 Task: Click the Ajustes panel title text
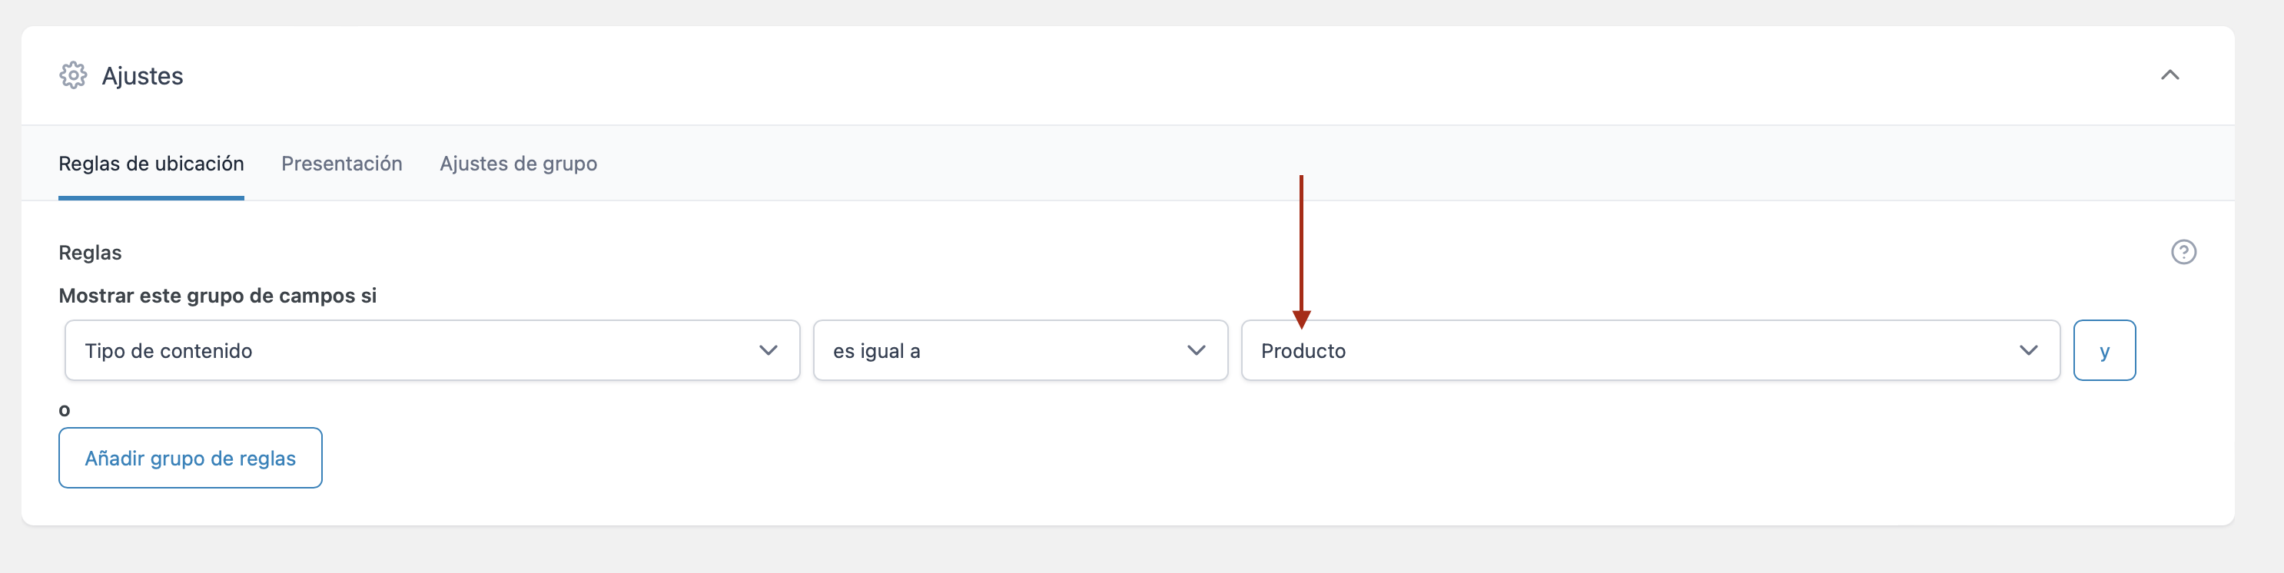click(x=143, y=76)
